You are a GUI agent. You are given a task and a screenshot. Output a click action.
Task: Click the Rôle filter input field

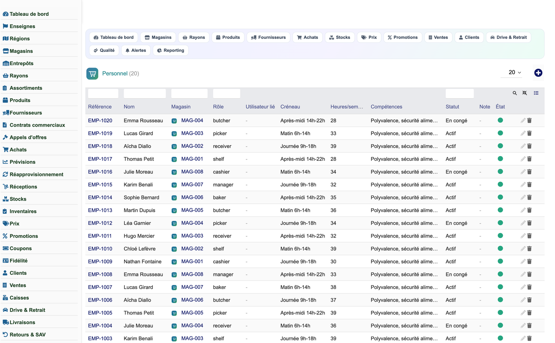coord(227,93)
